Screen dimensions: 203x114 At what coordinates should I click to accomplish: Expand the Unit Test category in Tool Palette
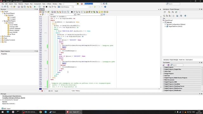(164, 76)
